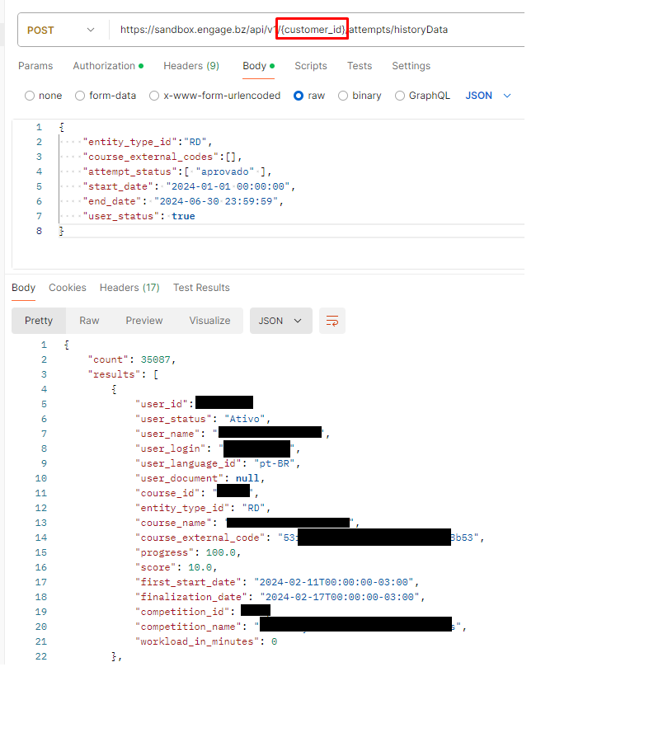Click the start_date value 2024-01-01 00:00:00

point(228,186)
